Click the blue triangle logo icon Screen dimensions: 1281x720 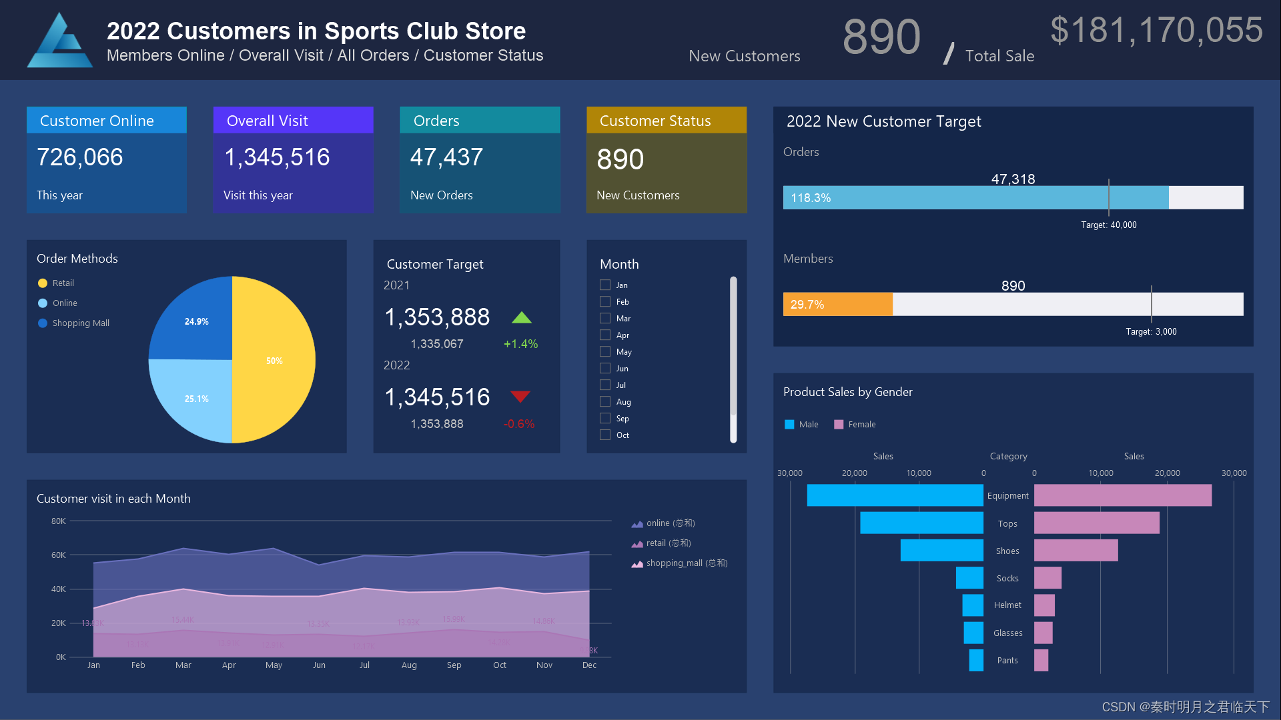(59, 41)
